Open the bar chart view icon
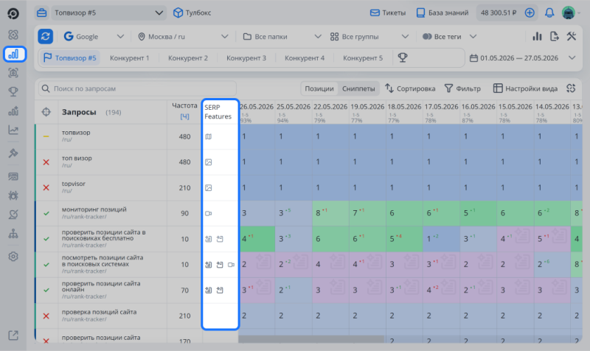 pyautogui.click(x=537, y=36)
